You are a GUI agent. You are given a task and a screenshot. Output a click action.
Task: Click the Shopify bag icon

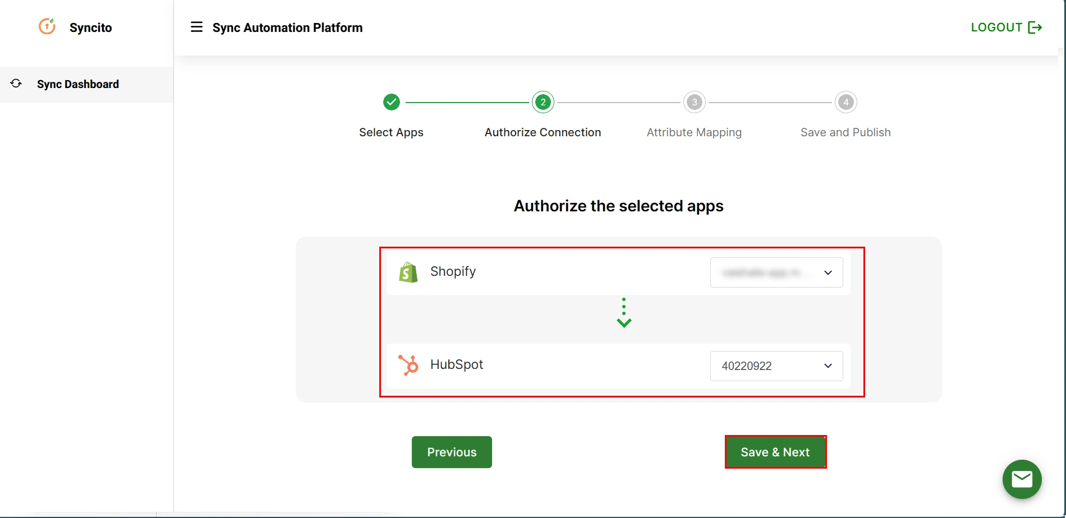tap(408, 272)
